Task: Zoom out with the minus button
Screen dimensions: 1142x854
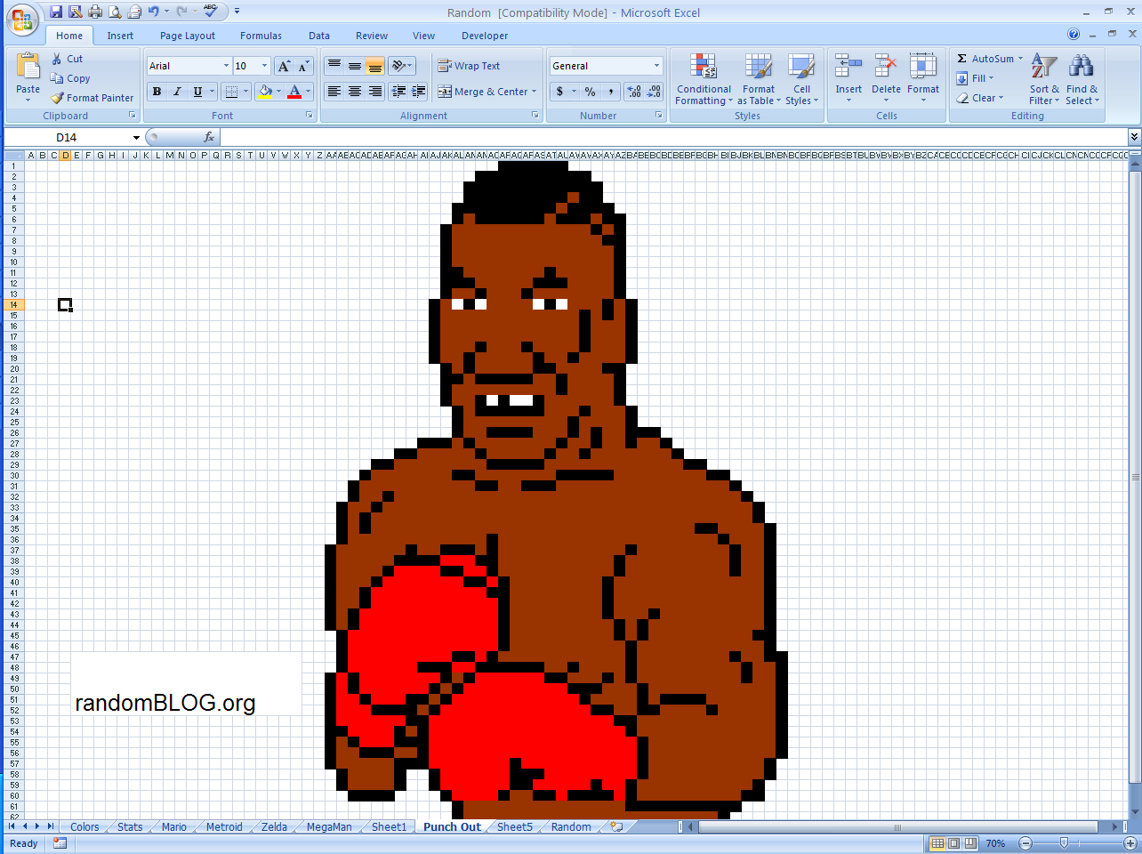Action: [1025, 843]
